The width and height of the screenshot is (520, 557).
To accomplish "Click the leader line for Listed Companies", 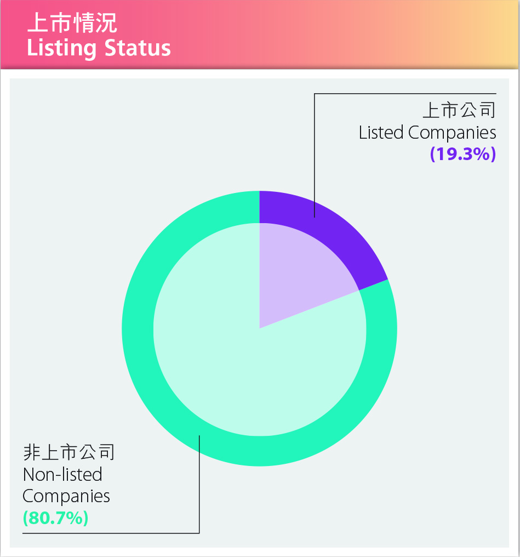I will pos(315,155).
